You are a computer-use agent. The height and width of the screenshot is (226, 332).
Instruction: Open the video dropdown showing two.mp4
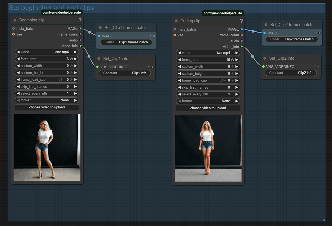[208, 53]
